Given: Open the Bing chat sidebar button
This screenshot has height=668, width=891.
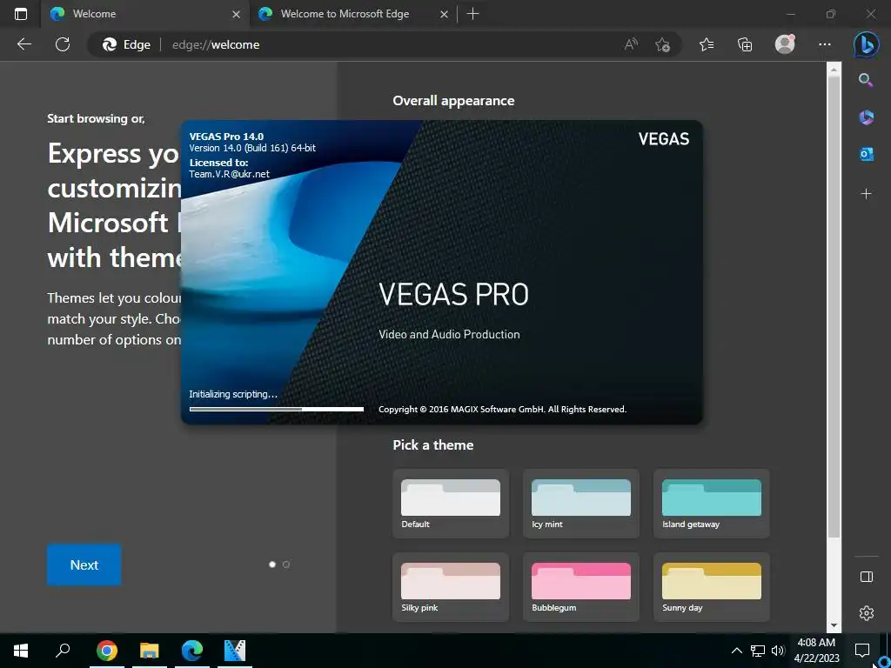Looking at the screenshot, I should 866,44.
